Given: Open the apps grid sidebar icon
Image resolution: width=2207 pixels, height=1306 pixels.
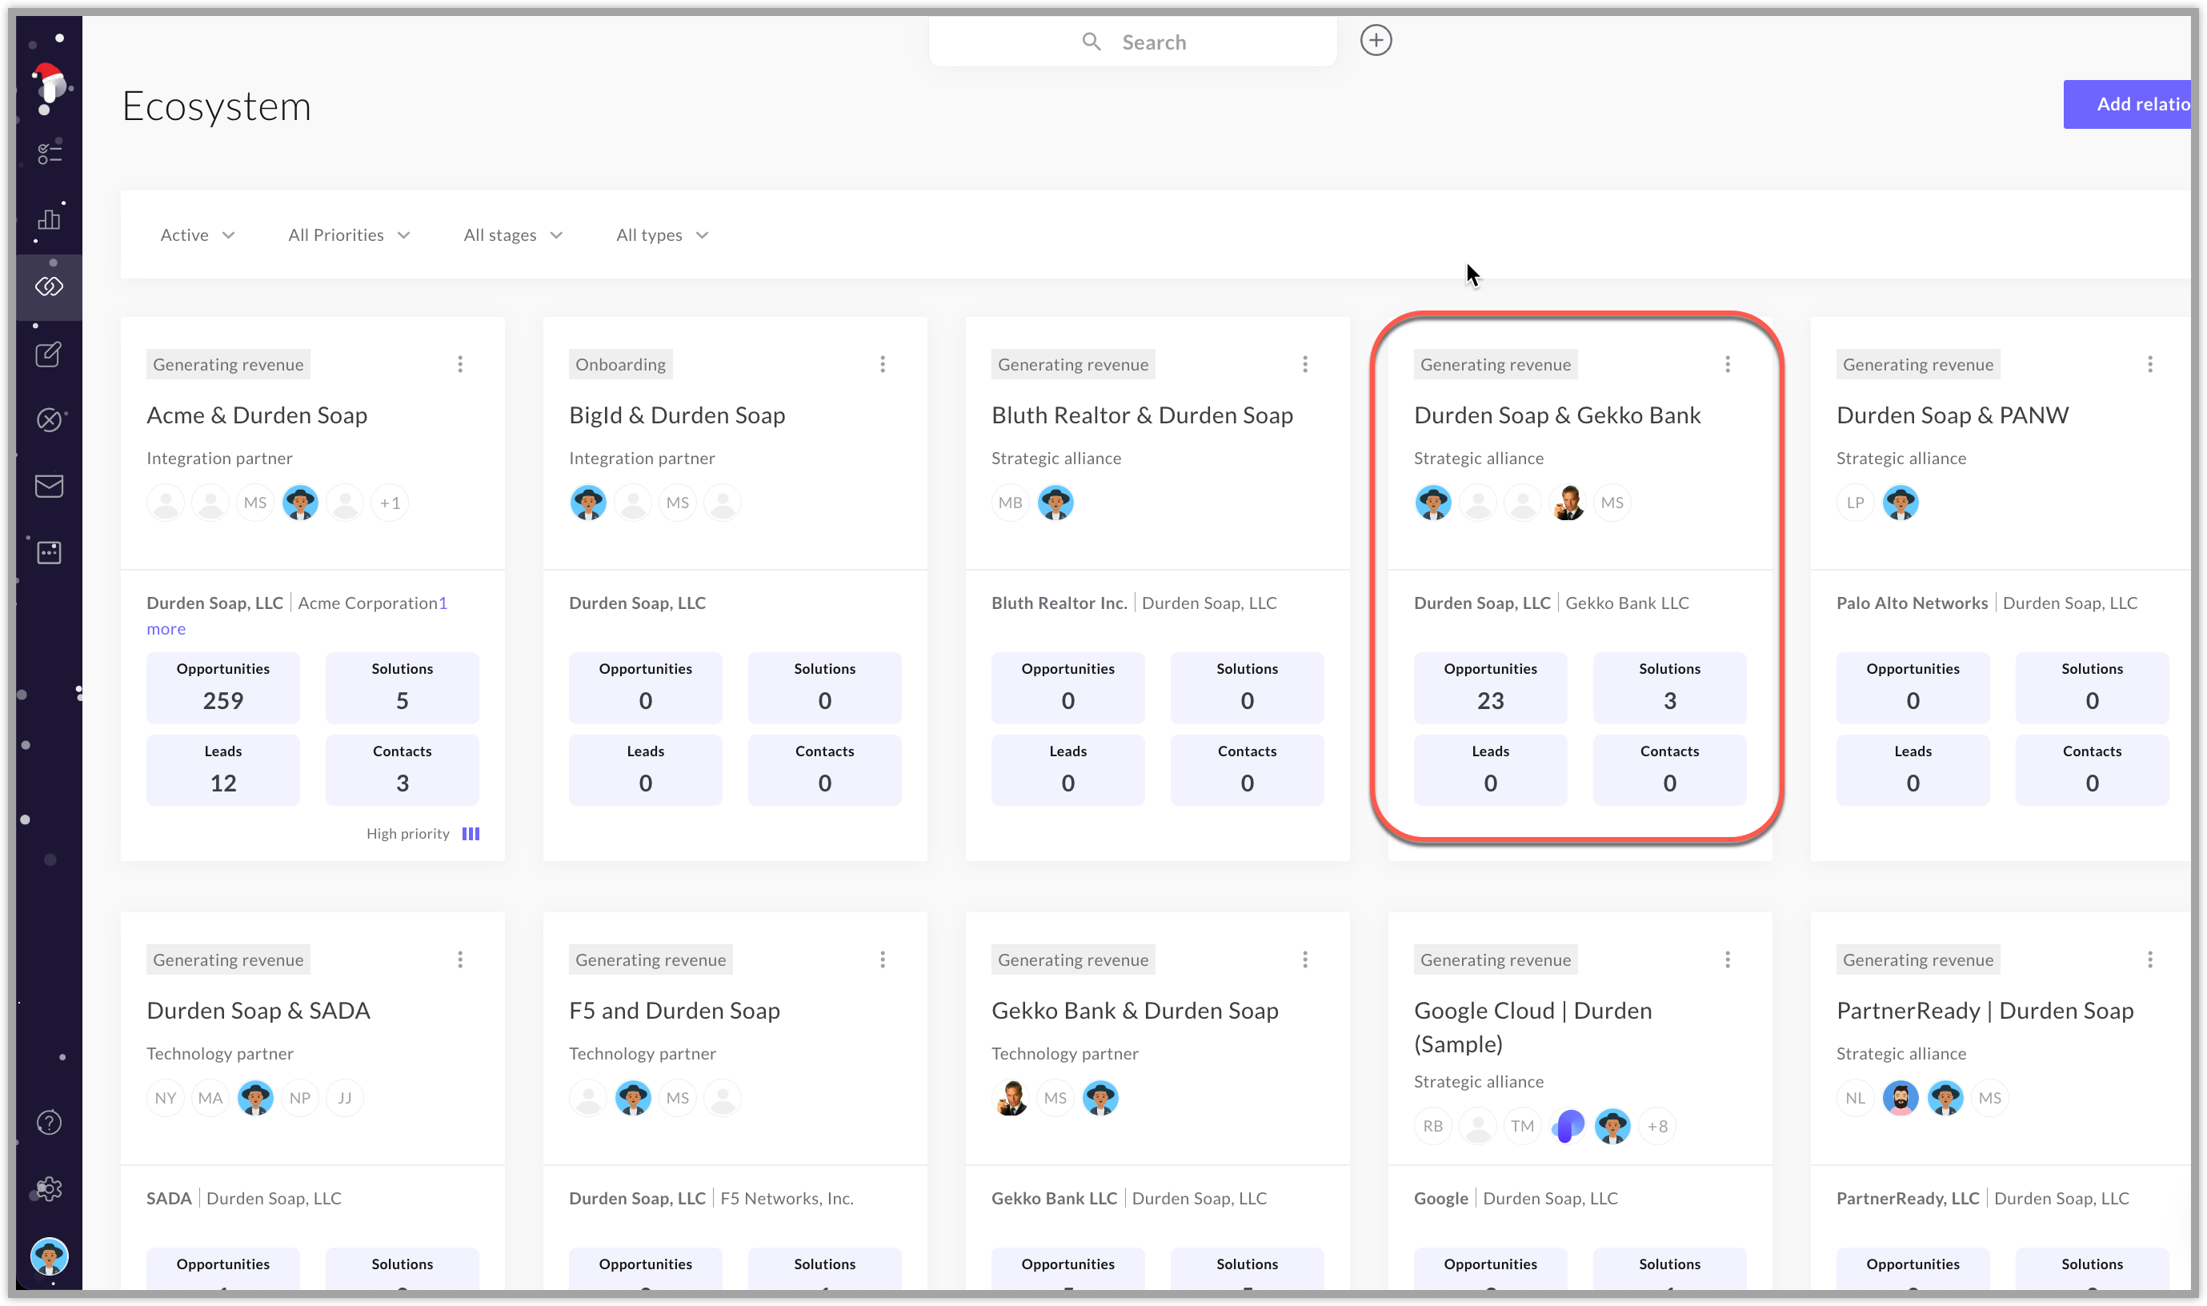Looking at the screenshot, I should (50, 553).
